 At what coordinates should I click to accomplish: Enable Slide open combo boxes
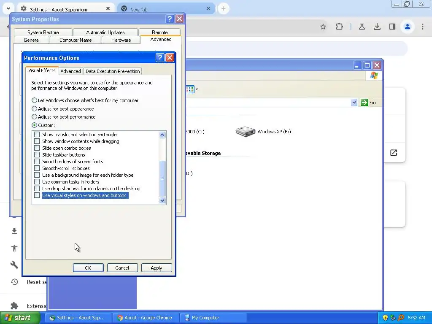click(x=37, y=148)
